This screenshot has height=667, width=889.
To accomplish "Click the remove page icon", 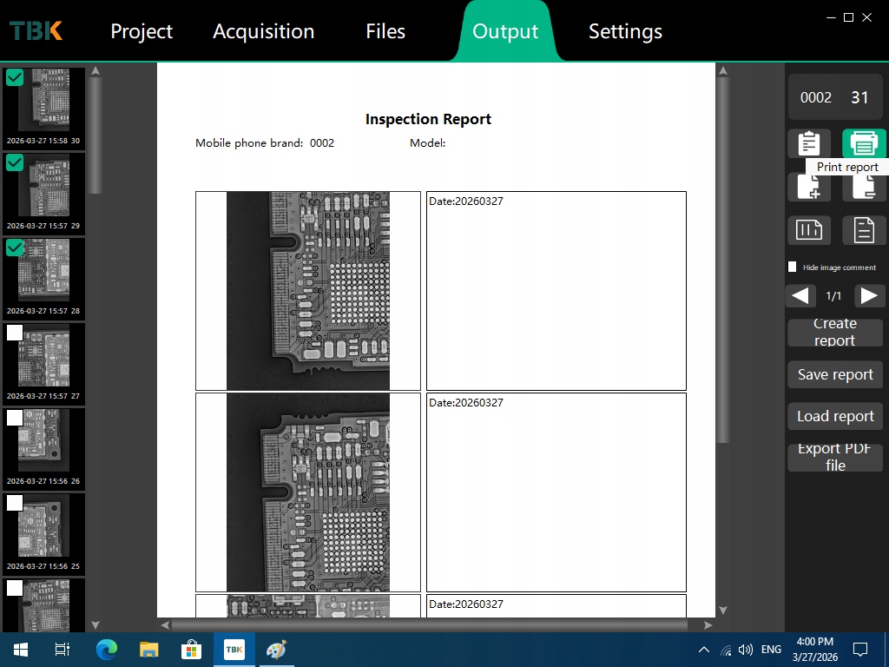I will 864,187.
